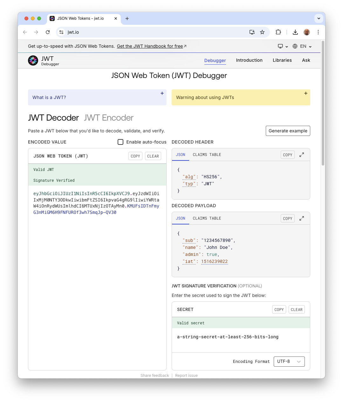Bookmark this page with the star icon
The width and height of the screenshot is (343, 402).
pyautogui.click(x=262, y=32)
